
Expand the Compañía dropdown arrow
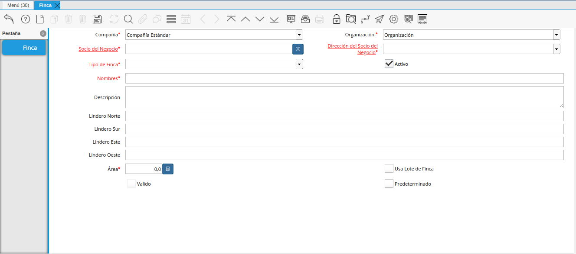coord(299,35)
